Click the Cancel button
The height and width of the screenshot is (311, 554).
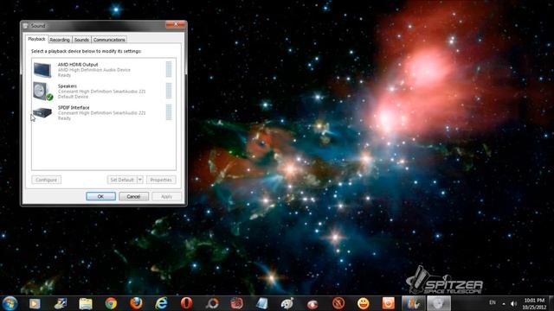click(133, 196)
